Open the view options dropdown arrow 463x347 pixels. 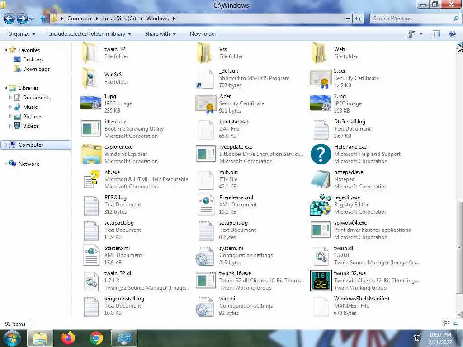point(421,34)
